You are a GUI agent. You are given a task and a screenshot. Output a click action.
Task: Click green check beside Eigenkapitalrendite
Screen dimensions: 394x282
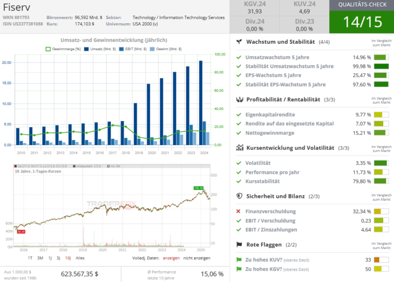pyautogui.click(x=239, y=114)
